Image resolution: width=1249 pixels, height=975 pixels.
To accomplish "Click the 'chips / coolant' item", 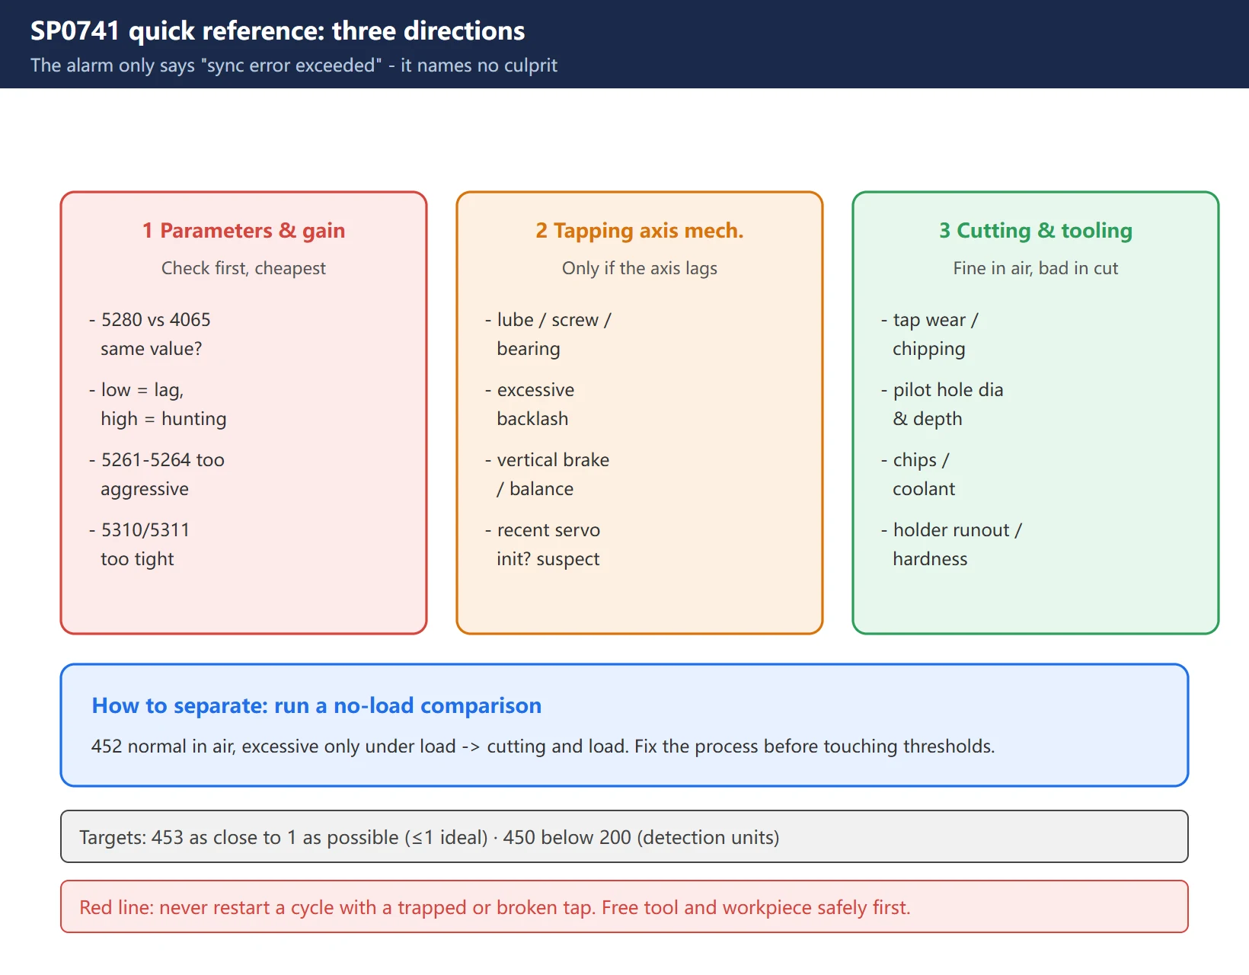I will tap(918, 475).
